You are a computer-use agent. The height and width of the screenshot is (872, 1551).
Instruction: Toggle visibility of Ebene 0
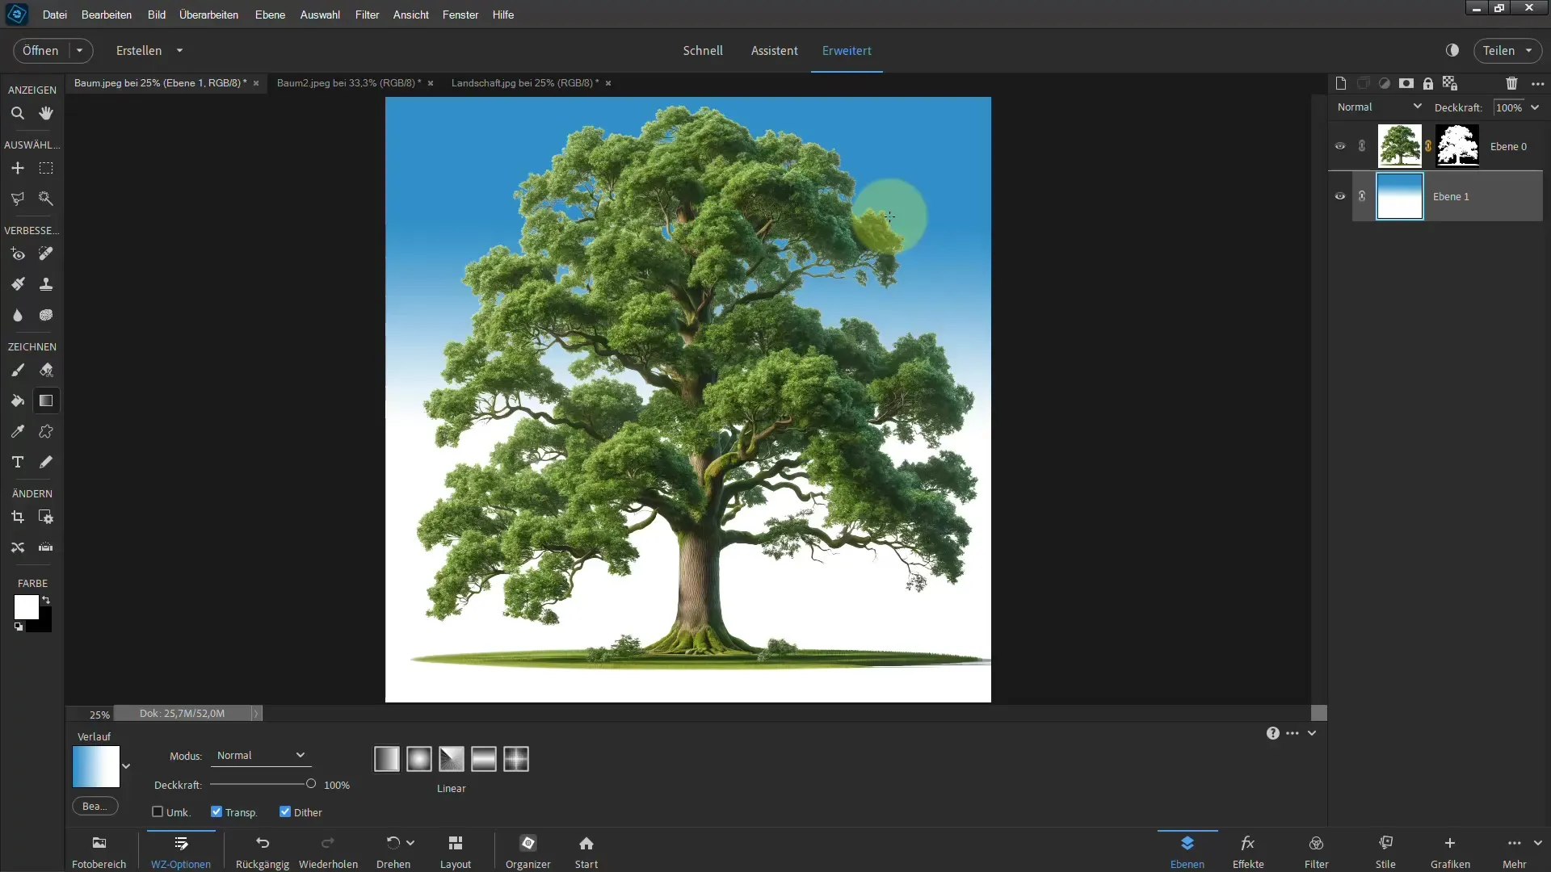[x=1341, y=146]
